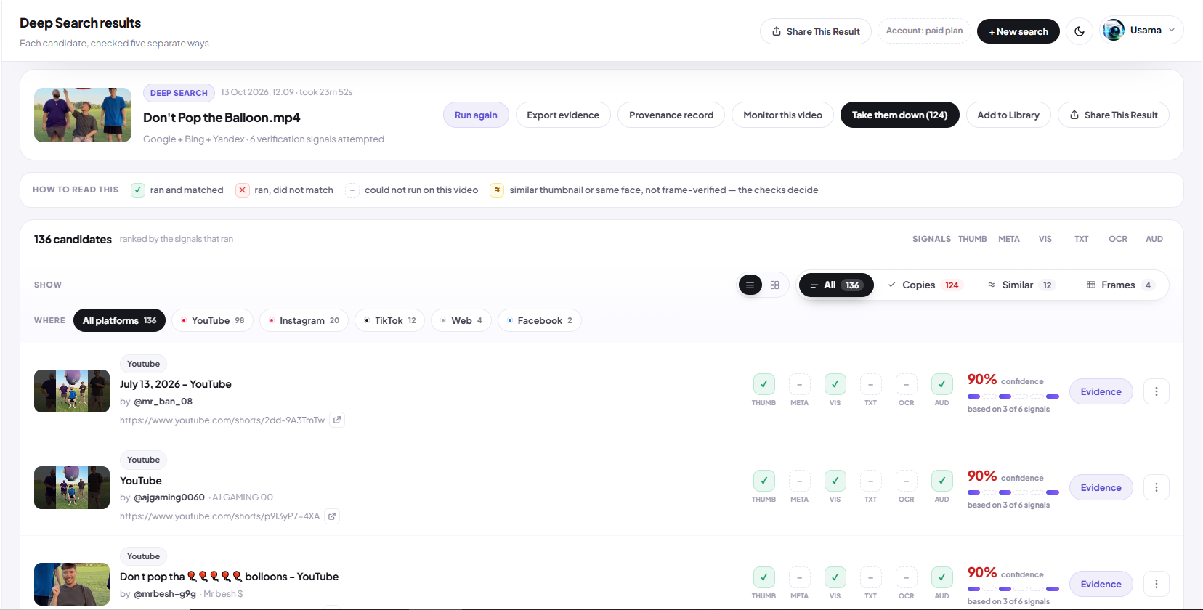Open more options for July 13, 2026 row
Screen dimensions: 1203x610
coord(1157,392)
